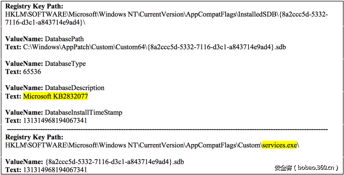
Task: Click the highlighted services.exe text
Action: click(279, 145)
